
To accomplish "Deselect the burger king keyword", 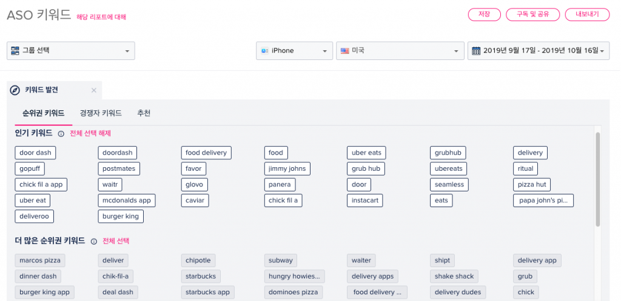I will 121,216.
